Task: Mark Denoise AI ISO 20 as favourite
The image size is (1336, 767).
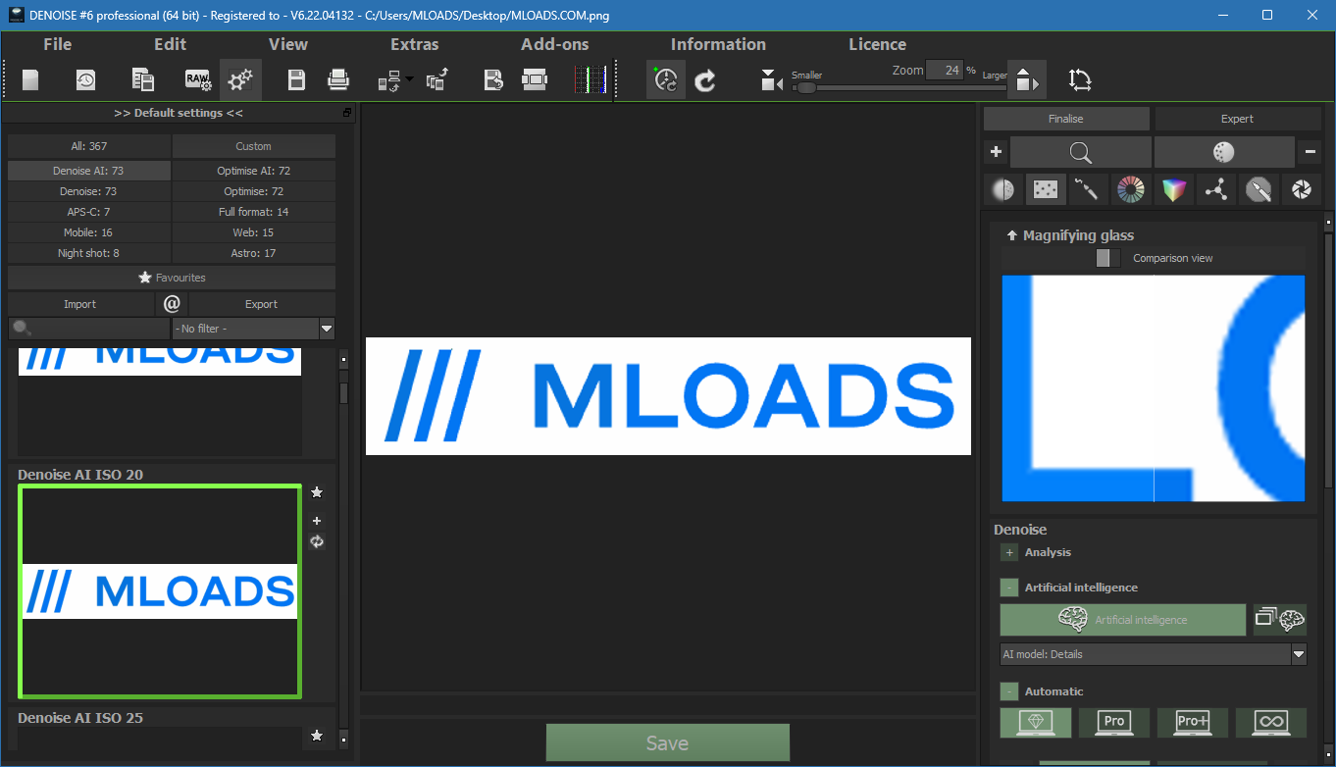Action: click(317, 492)
